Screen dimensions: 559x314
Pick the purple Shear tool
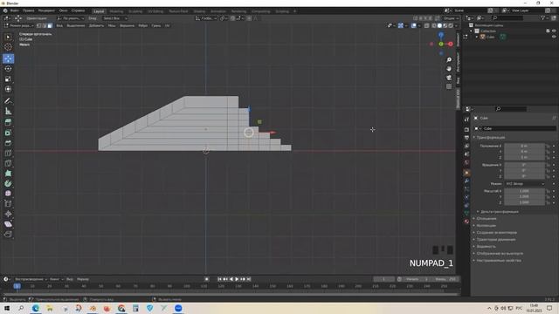click(8, 224)
